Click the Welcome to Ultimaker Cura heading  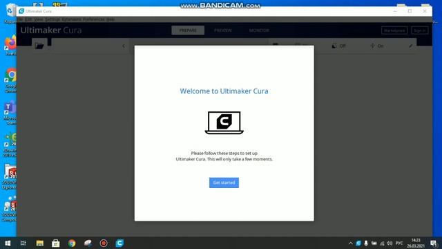tap(224, 91)
